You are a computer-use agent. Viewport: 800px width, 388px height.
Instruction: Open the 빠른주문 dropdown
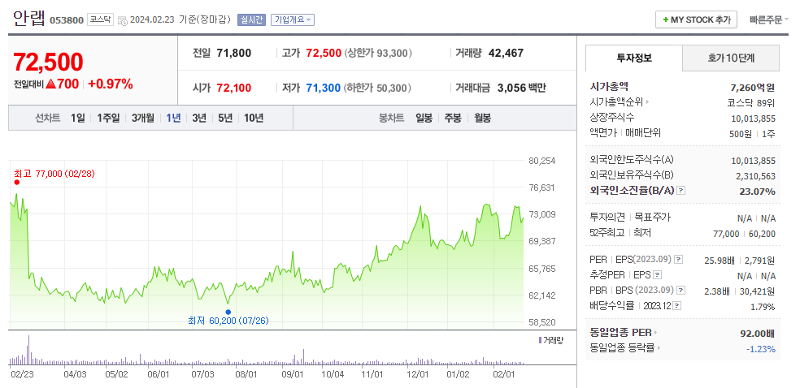768,19
